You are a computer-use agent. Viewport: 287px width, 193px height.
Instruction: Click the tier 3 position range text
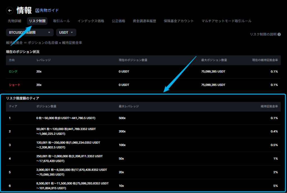point(68,145)
